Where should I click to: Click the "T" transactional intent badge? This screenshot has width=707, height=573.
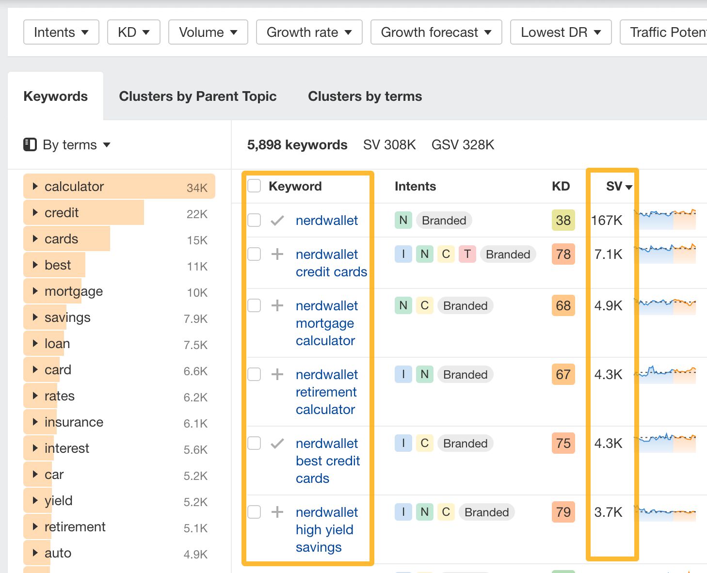click(x=467, y=254)
